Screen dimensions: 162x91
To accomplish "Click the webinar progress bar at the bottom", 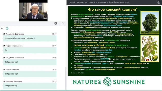I will tap(81, 91).
